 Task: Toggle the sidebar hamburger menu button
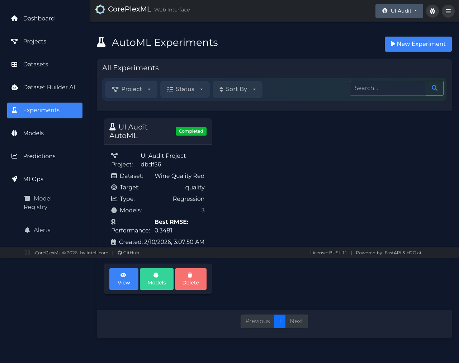click(448, 11)
